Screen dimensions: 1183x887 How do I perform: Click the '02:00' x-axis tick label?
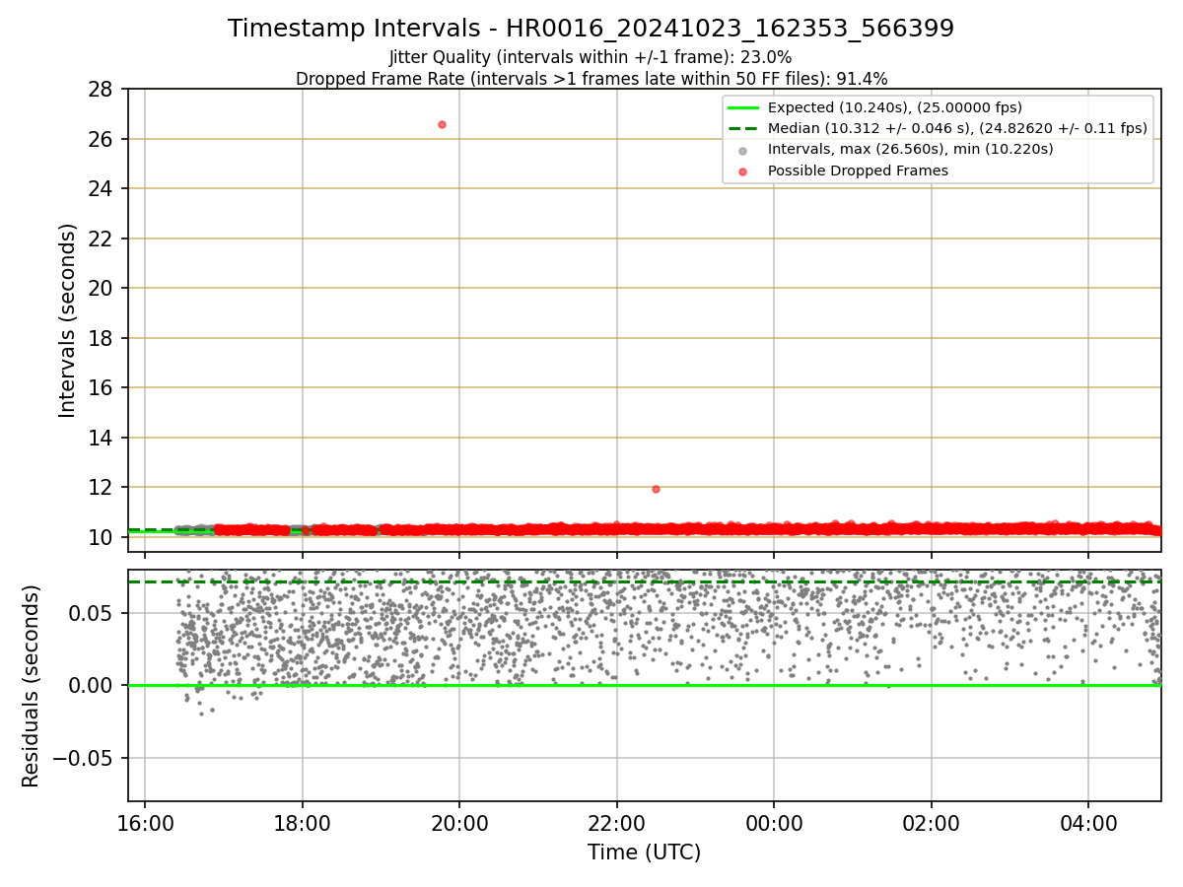[x=931, y=822]
